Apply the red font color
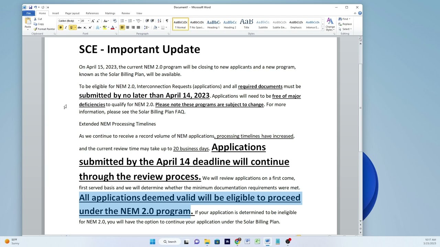Viewport: 440px width, 247px height. (x=112, y=27)
